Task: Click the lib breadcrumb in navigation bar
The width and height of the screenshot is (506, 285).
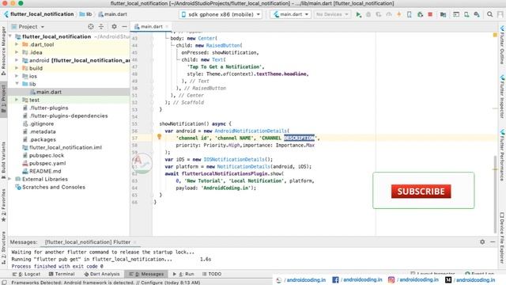Action: click(85, 14)
